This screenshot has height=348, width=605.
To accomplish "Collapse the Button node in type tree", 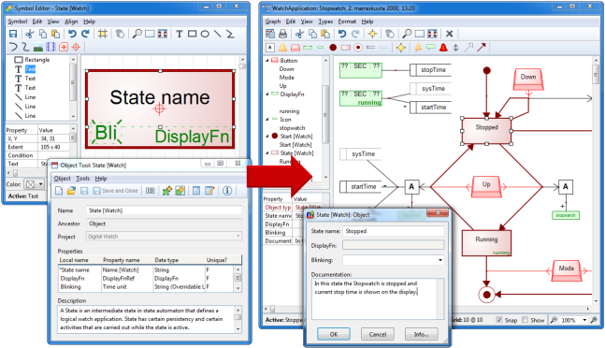I will click(267, 60).
